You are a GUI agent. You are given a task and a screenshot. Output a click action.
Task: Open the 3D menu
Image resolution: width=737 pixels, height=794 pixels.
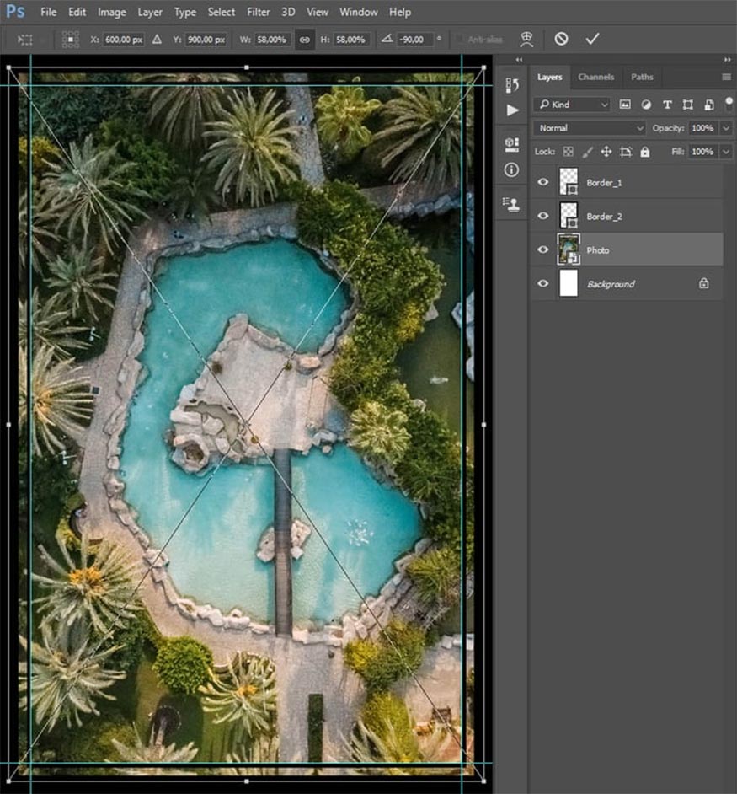click(288, 12)
